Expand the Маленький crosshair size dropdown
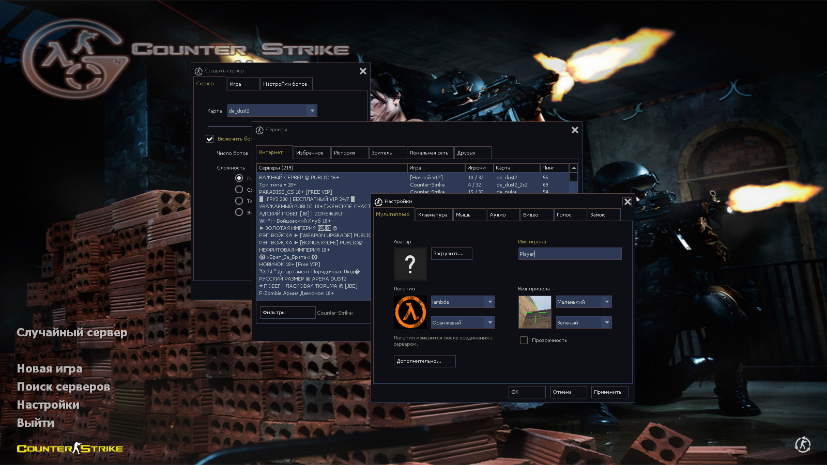The image size is (827, 465). (x=607, y=302)
